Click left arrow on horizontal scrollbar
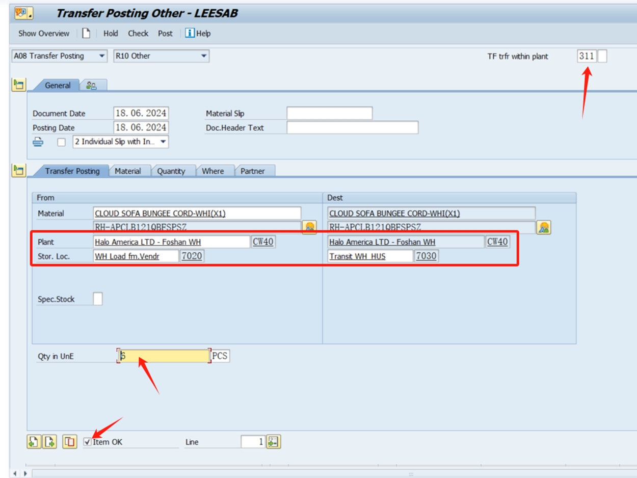This screenshot has height=478, width=637. pos(14,474)
